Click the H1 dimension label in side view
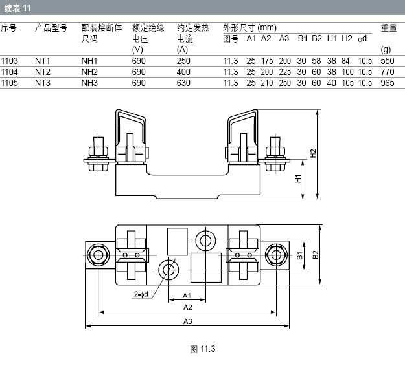Screen dimensions: 405x388 pos(299,179)
